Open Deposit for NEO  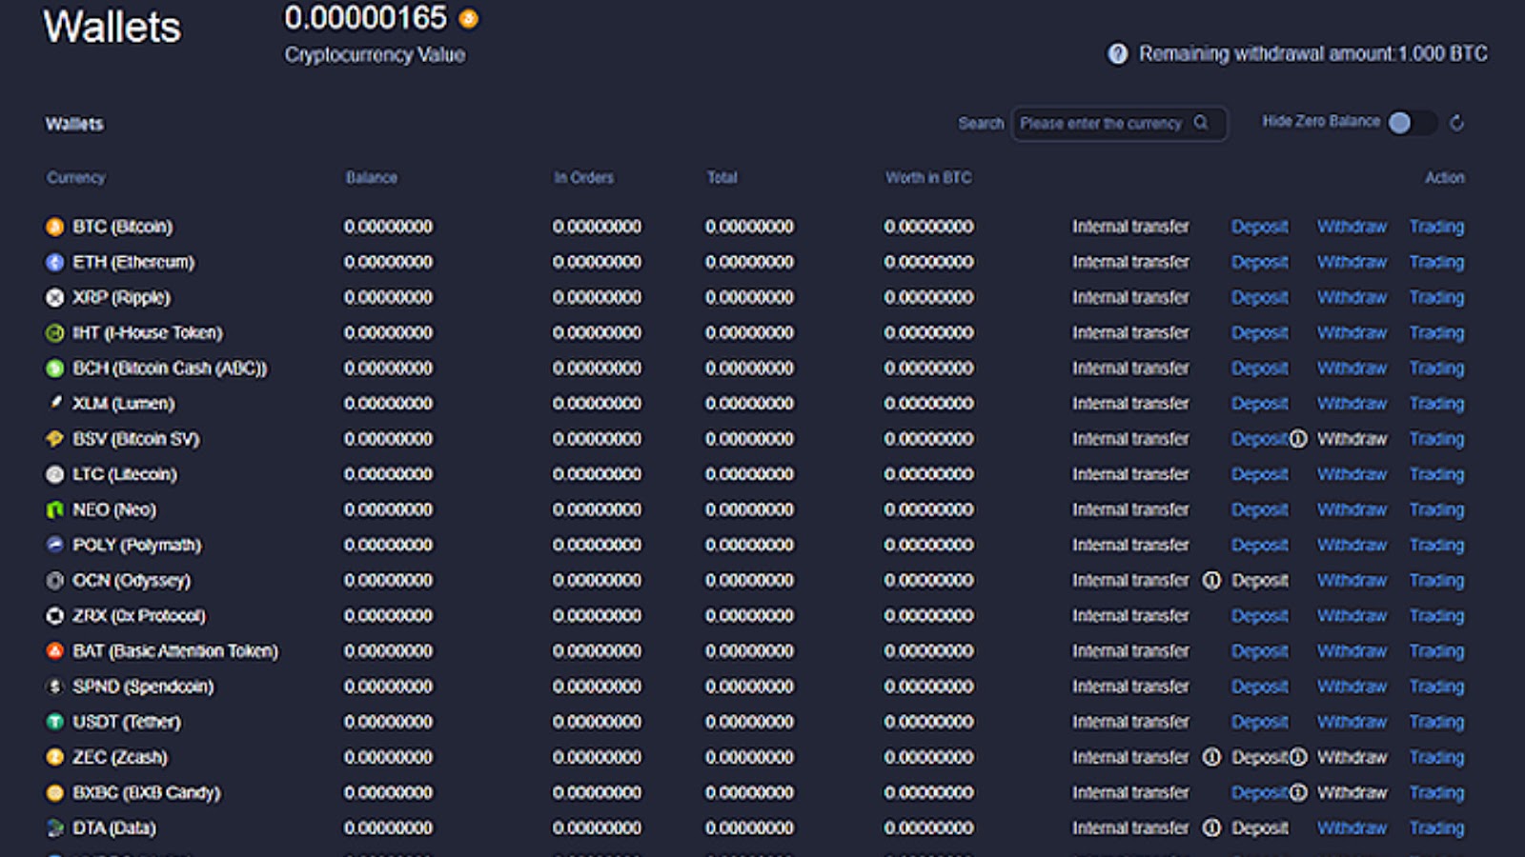[x=1259, y=509]
